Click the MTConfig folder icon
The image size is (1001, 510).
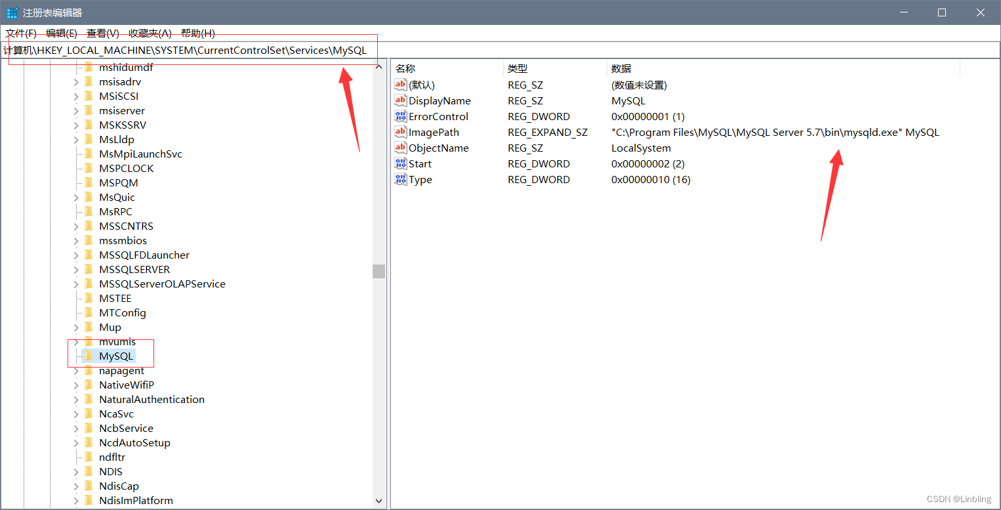point(89,312)
